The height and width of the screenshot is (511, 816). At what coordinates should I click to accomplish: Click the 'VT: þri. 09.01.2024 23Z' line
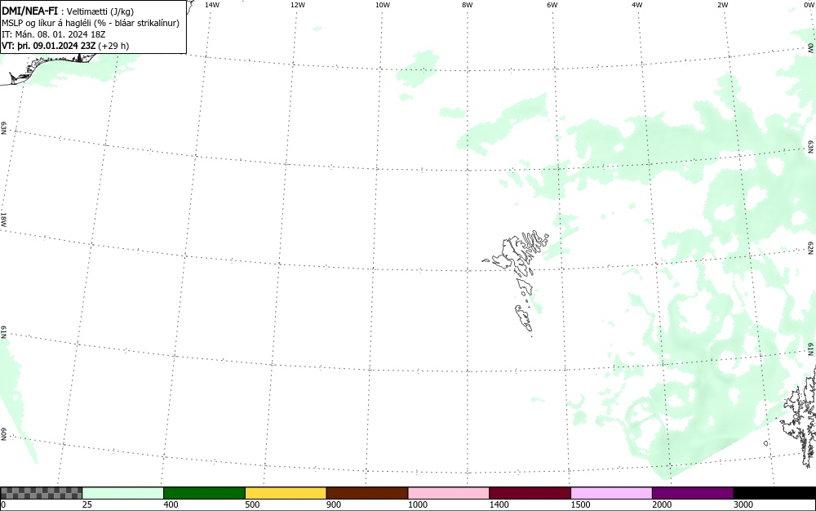coord(65,46)
